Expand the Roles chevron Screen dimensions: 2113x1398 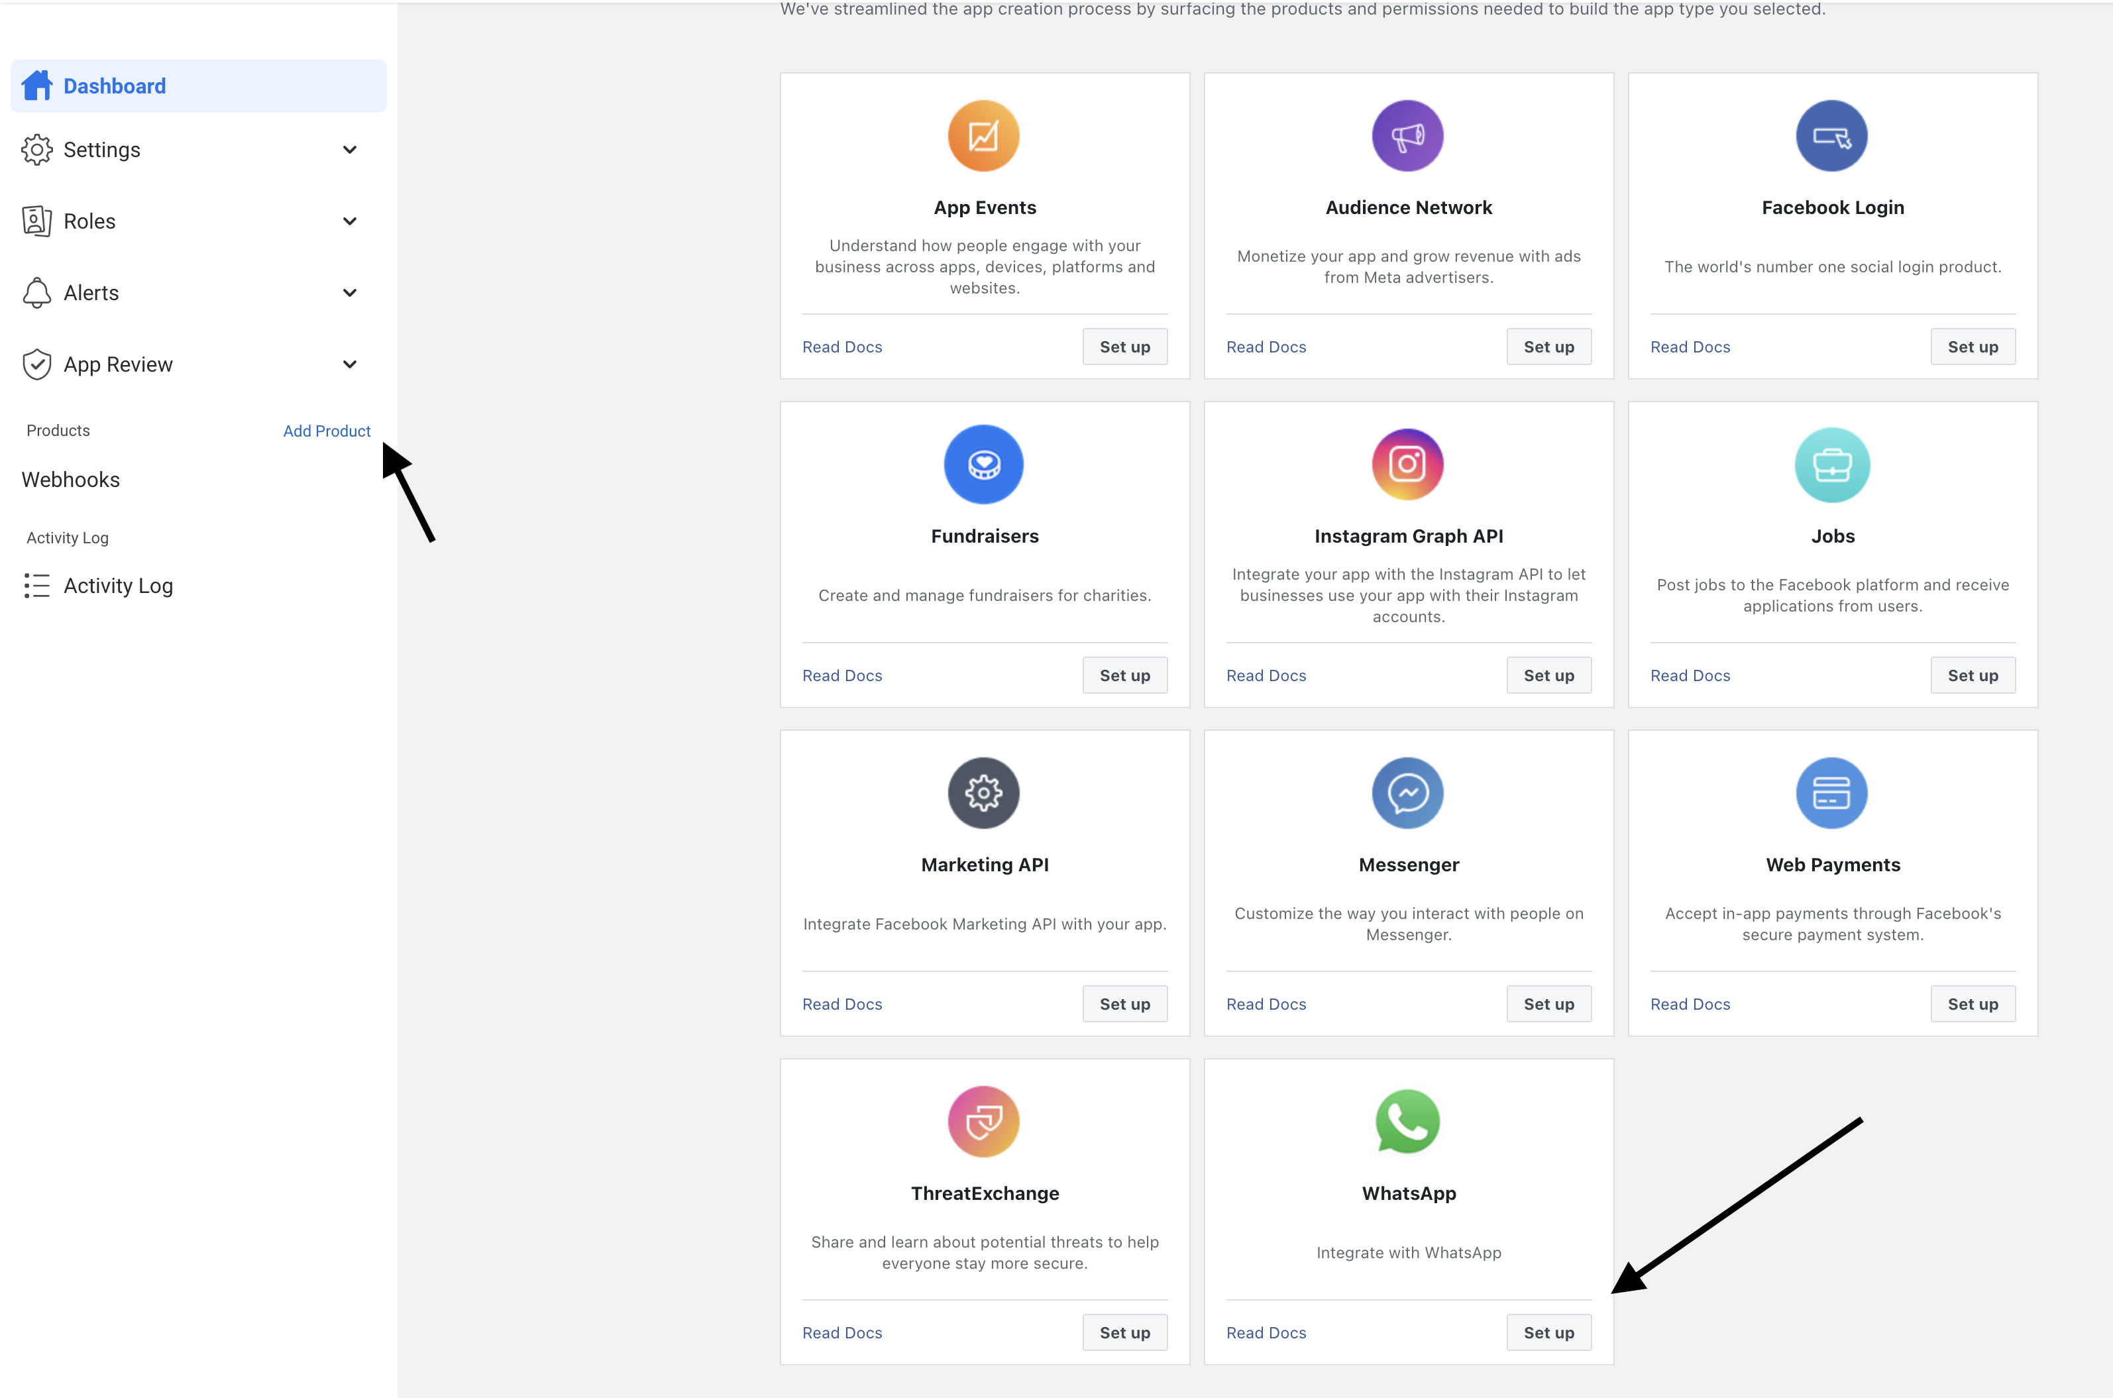[x=349, y=221]
